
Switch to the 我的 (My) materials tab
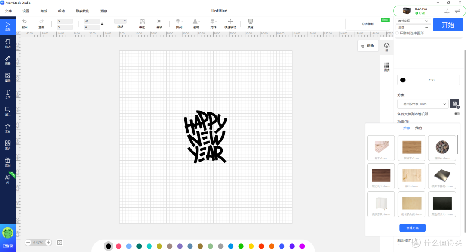[418, 128]
